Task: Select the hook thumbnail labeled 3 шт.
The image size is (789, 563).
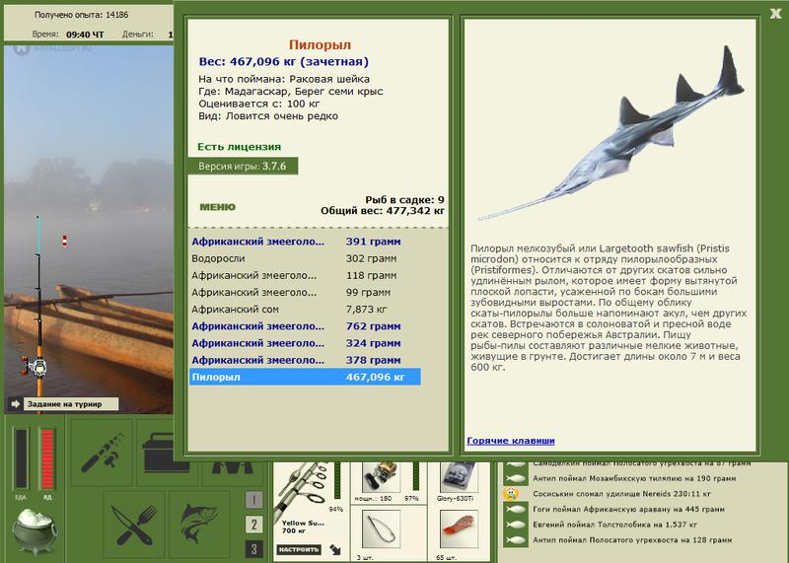Action: click(382, 528)
